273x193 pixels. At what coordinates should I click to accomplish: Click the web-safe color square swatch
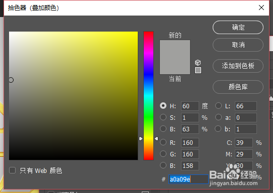[x=198, y=70]
